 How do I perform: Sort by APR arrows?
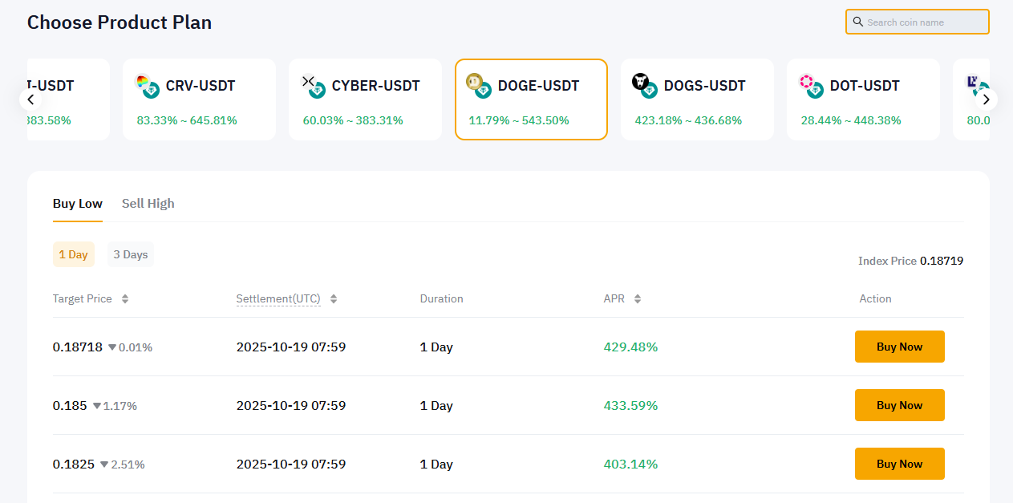(x=638, y=298)
